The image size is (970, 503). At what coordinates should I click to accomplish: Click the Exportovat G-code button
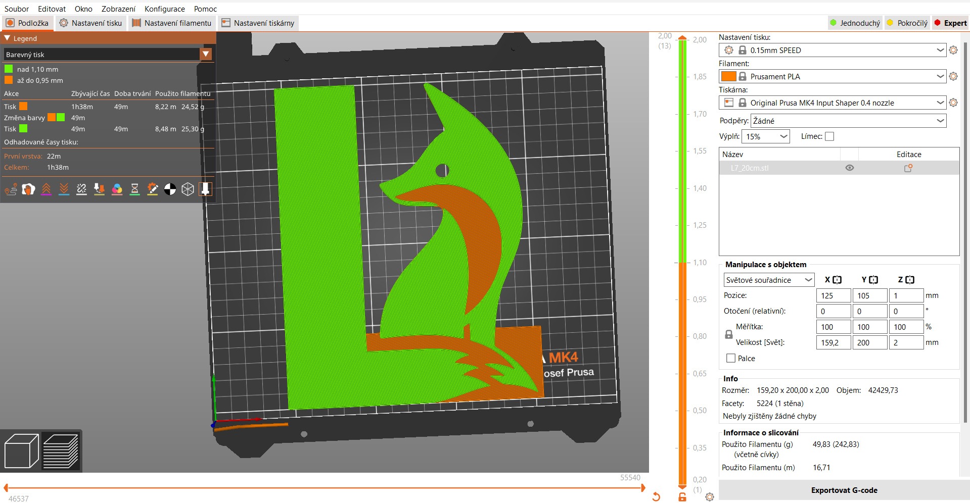click(x=844, y=490)
